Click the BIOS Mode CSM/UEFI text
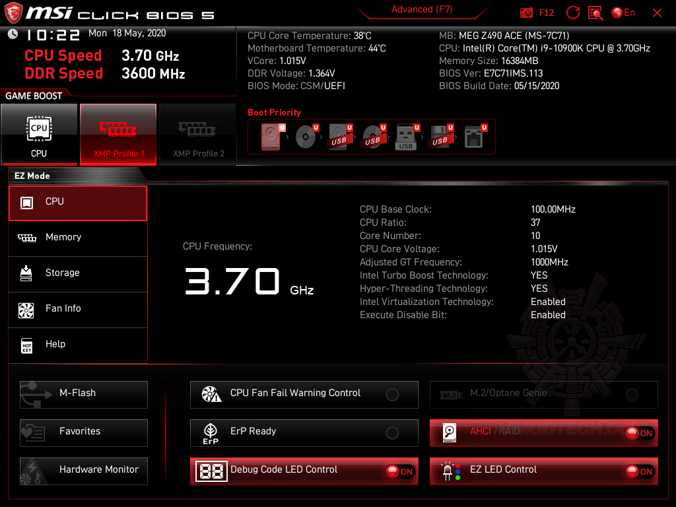Image resolution: width=676 pixels, height=507 pixels. coord(296,86)
